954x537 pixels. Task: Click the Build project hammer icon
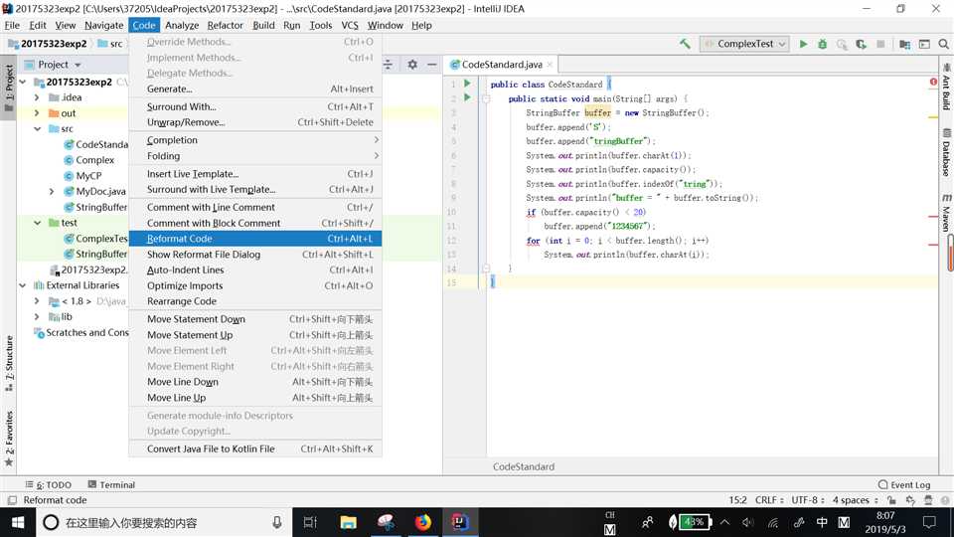(685, 44)
